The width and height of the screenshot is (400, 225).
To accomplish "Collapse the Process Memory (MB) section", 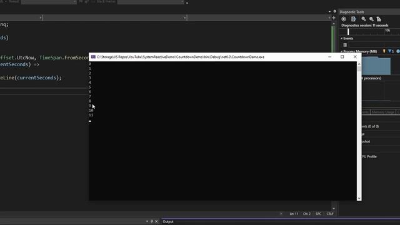I will coord(342,51).
